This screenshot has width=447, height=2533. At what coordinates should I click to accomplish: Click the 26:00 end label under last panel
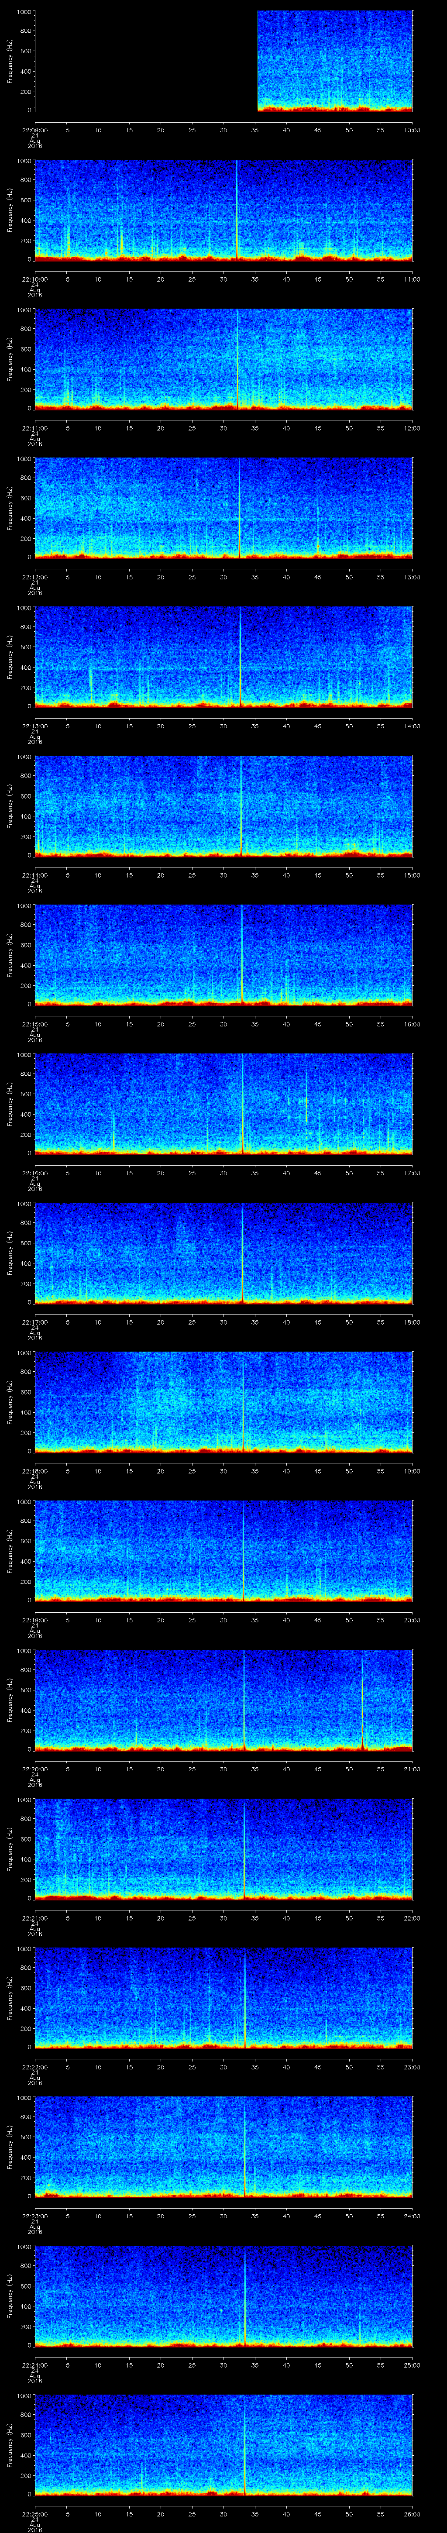(x=412, y=2513)
